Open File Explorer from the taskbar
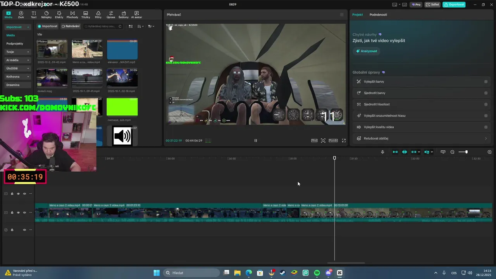This screenshot has height=279, width=496. (x=237, y=273)
